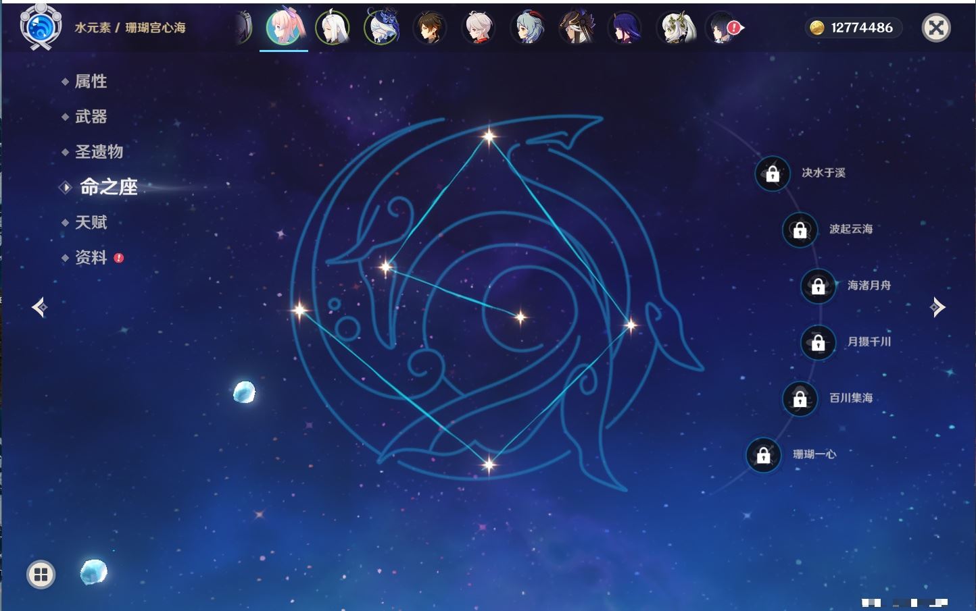The height and width of the screenshot is (611, 976).
Task: Choose the avatar wearing a blue hat
Action: point(382,27)
